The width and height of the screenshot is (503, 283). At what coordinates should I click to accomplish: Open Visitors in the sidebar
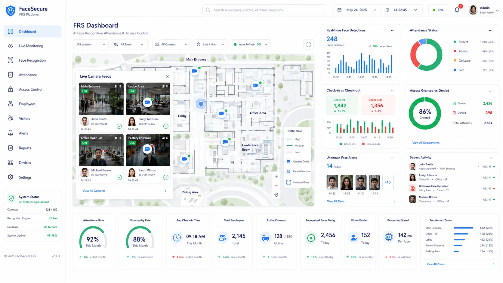32,118
